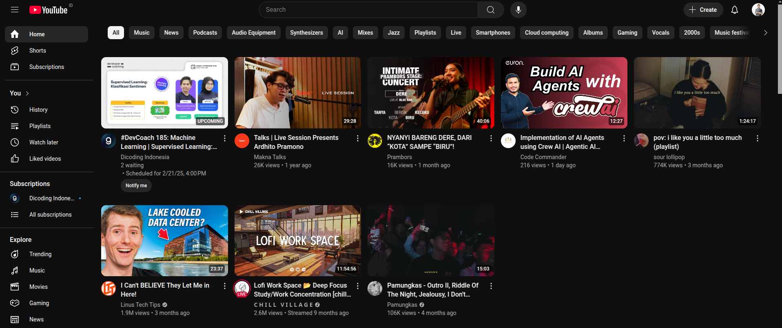
Task: Click the Home sidebar icon
Action: (15, 34)
